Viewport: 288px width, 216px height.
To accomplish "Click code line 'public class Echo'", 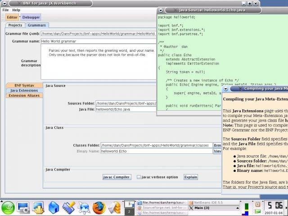I will (175, 55).
